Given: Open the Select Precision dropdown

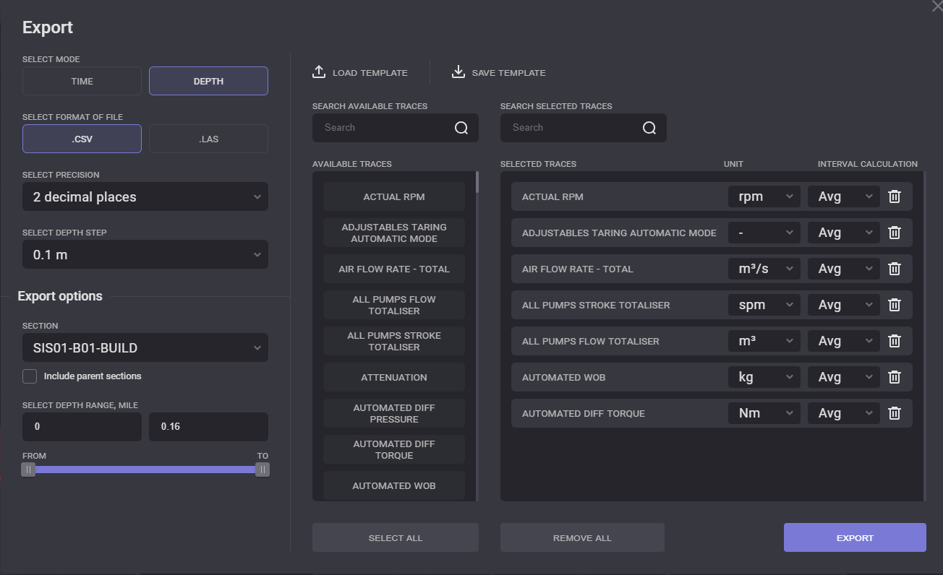Looking at the screenshot, I should (145, 196).
